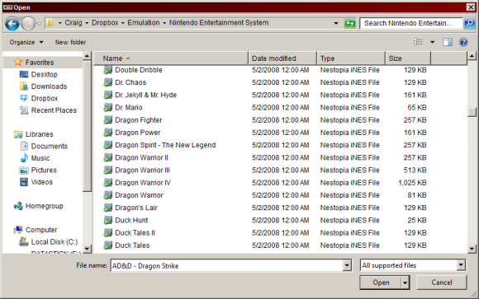This screenshot has width=479, height=299.
Task: Select the Dragon Power file icon
Action: (107, 133)
